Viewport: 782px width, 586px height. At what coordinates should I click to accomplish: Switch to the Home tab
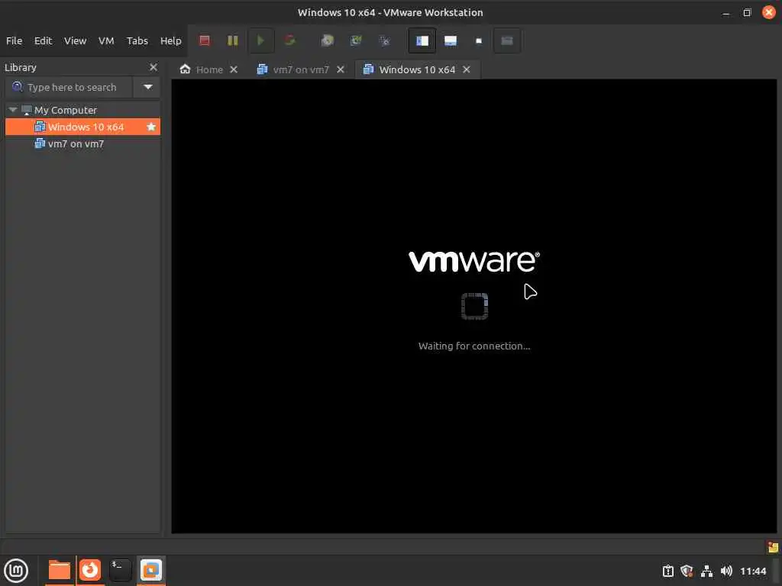click(209, 69)
